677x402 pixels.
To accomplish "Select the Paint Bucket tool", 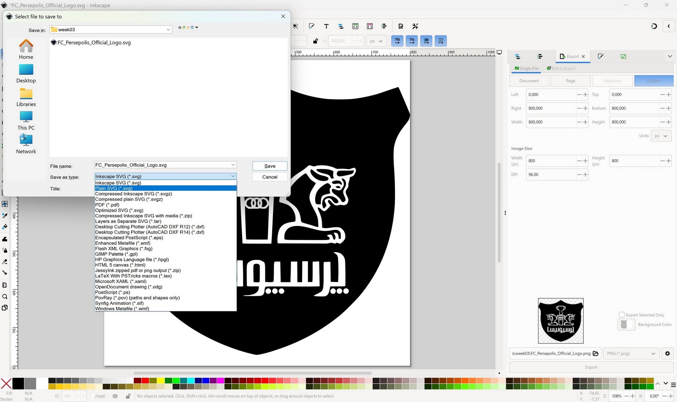I will [x=5, y=227].
